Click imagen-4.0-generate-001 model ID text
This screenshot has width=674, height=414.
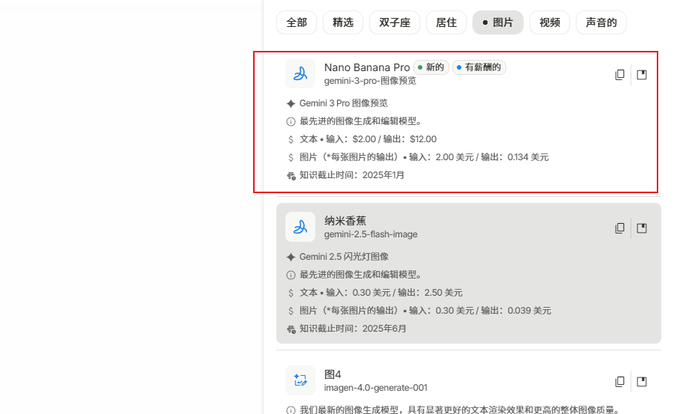(x=376, y=388)
